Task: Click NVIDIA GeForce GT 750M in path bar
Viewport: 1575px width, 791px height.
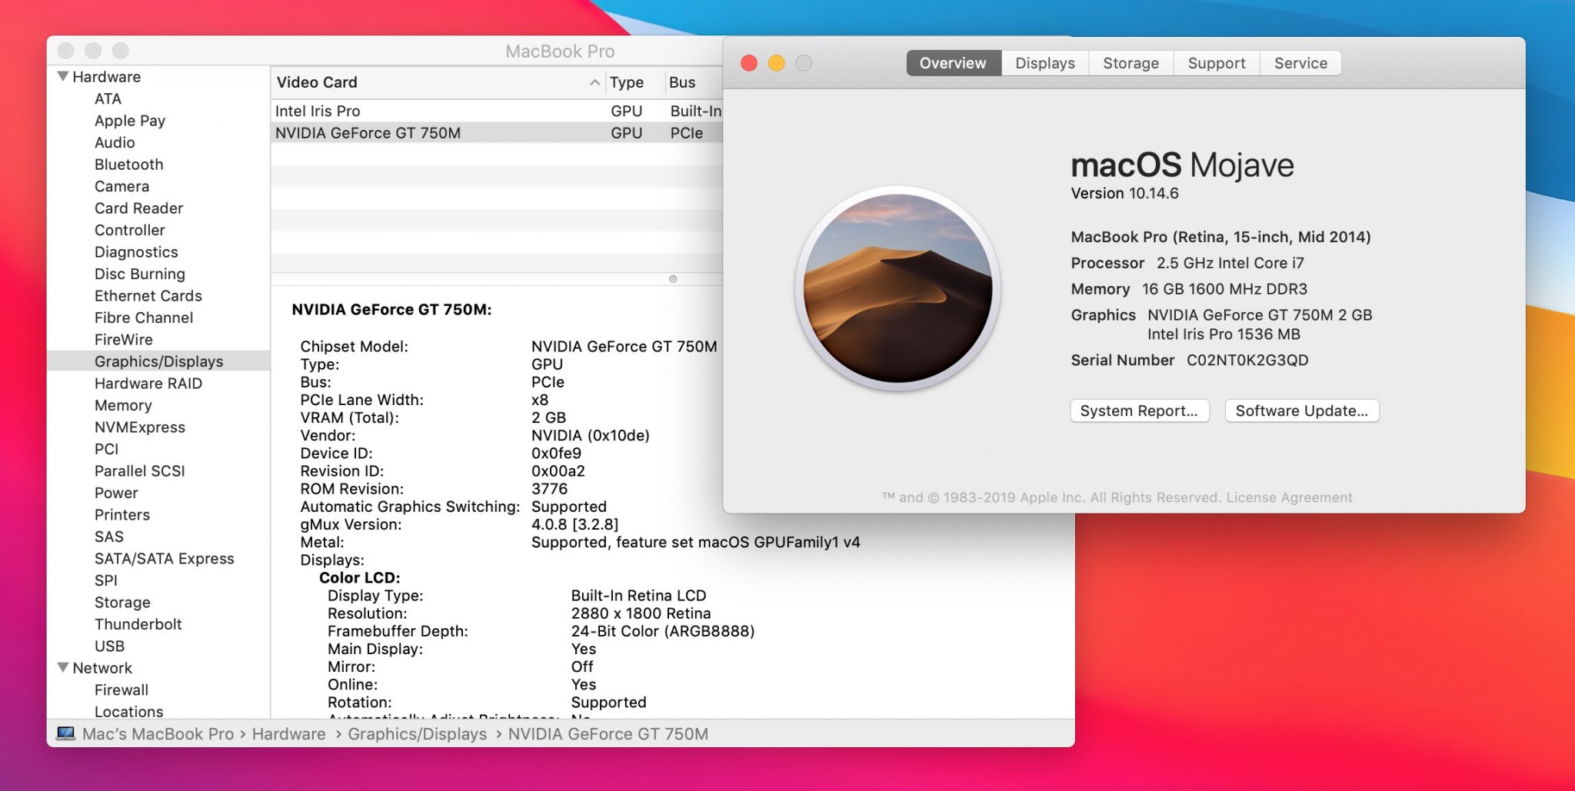Action: (608, 734)
